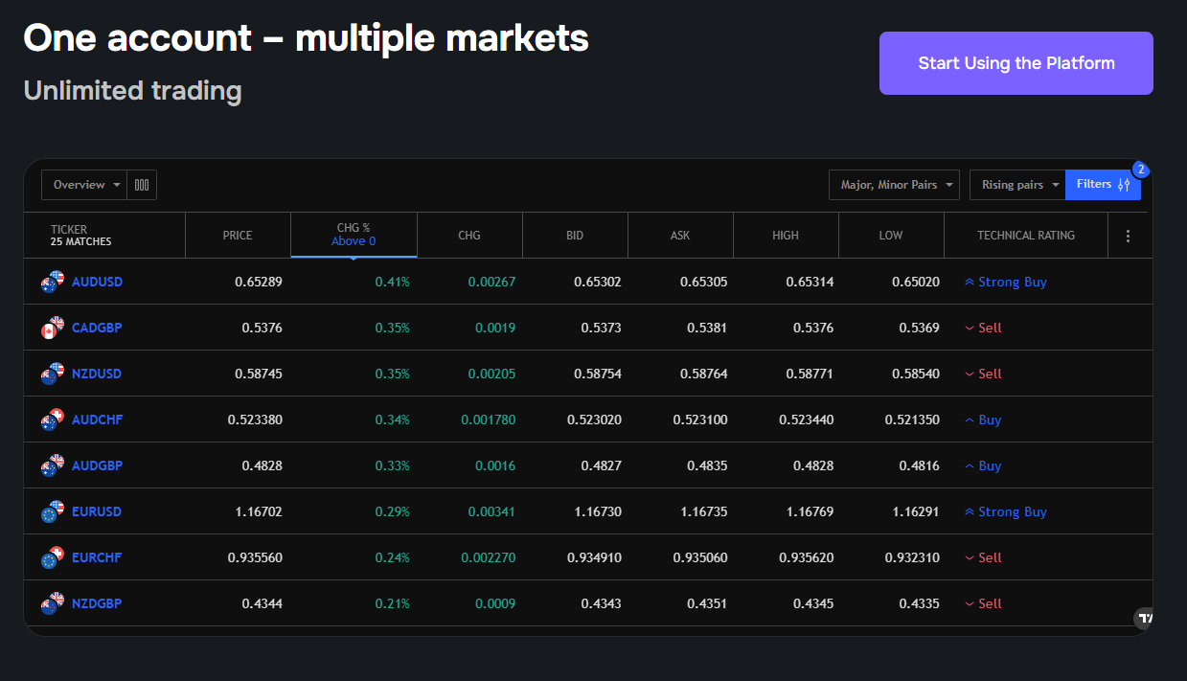
Task: Open the EURCHF ticker link
Action: click(97, 557)
